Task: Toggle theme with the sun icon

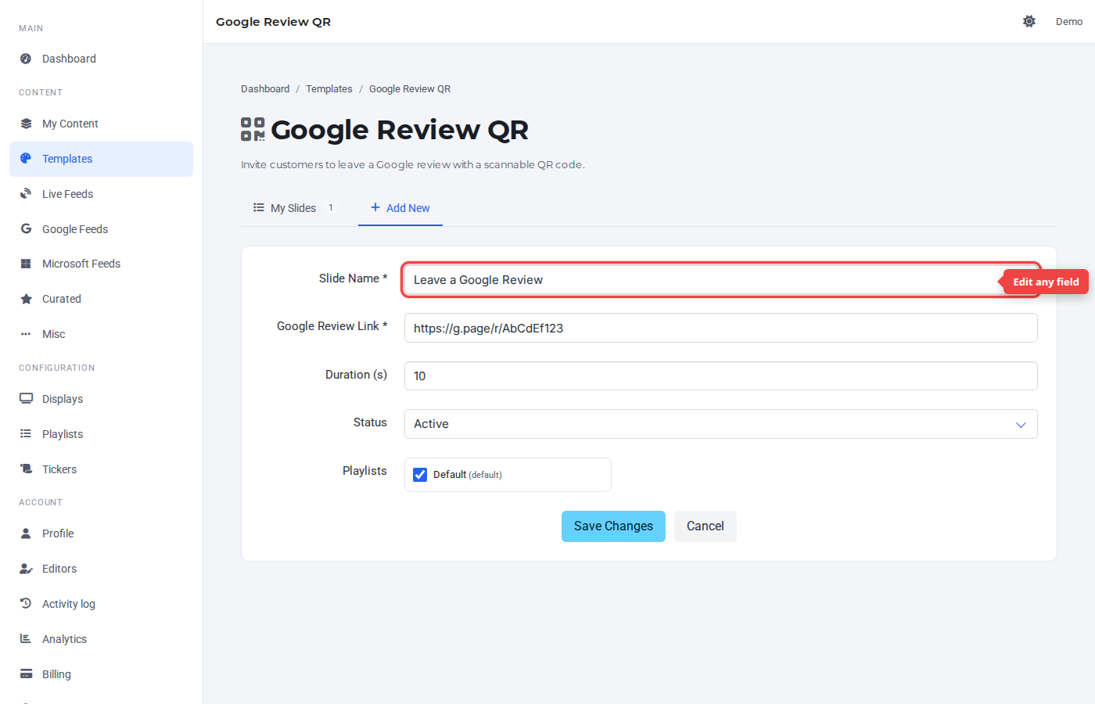Action: pyautogui.click(x=1029, y=21)
